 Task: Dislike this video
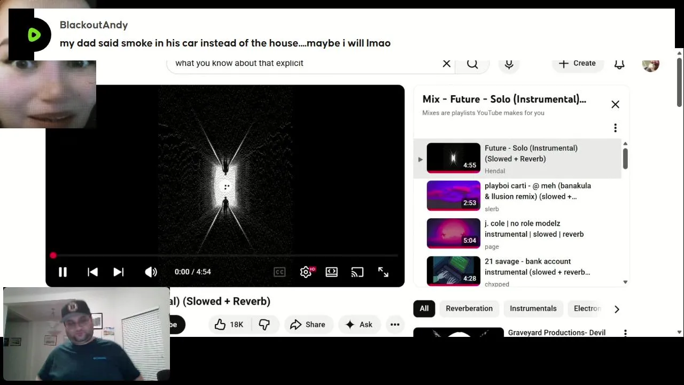(x=265, y=325)
